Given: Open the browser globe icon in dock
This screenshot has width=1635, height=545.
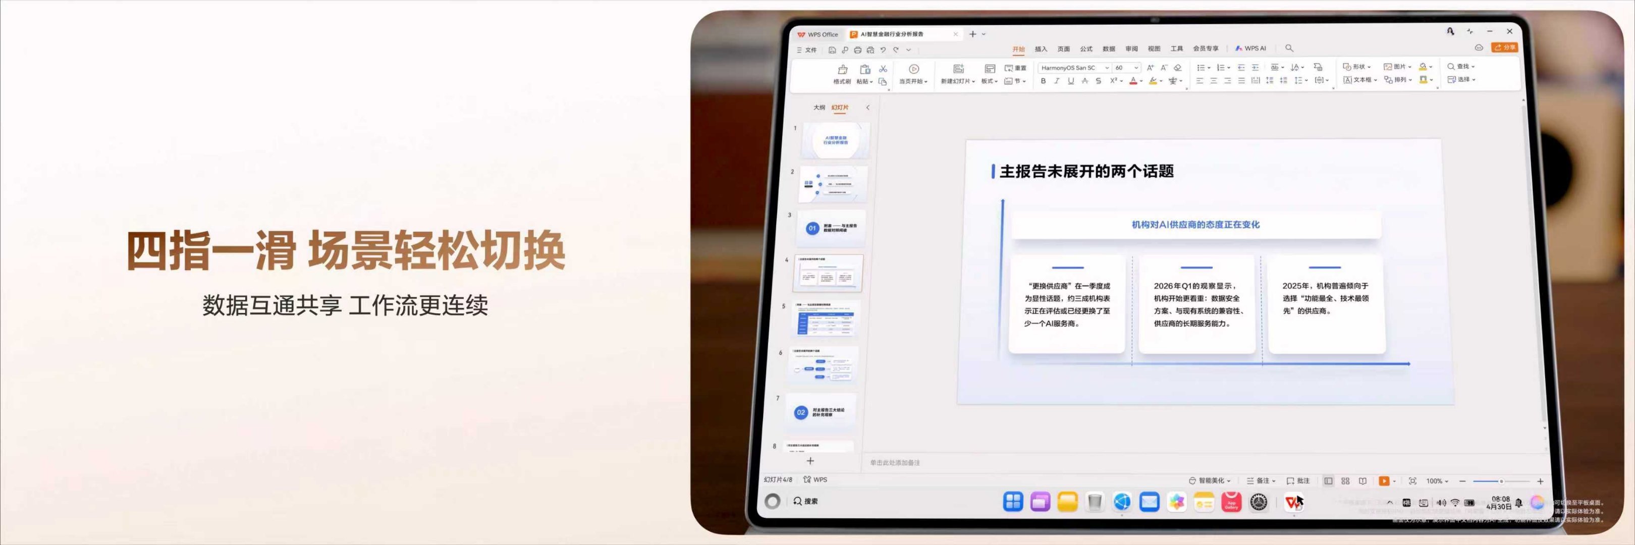Looking at the screenshot, I should click(1122, 502).
